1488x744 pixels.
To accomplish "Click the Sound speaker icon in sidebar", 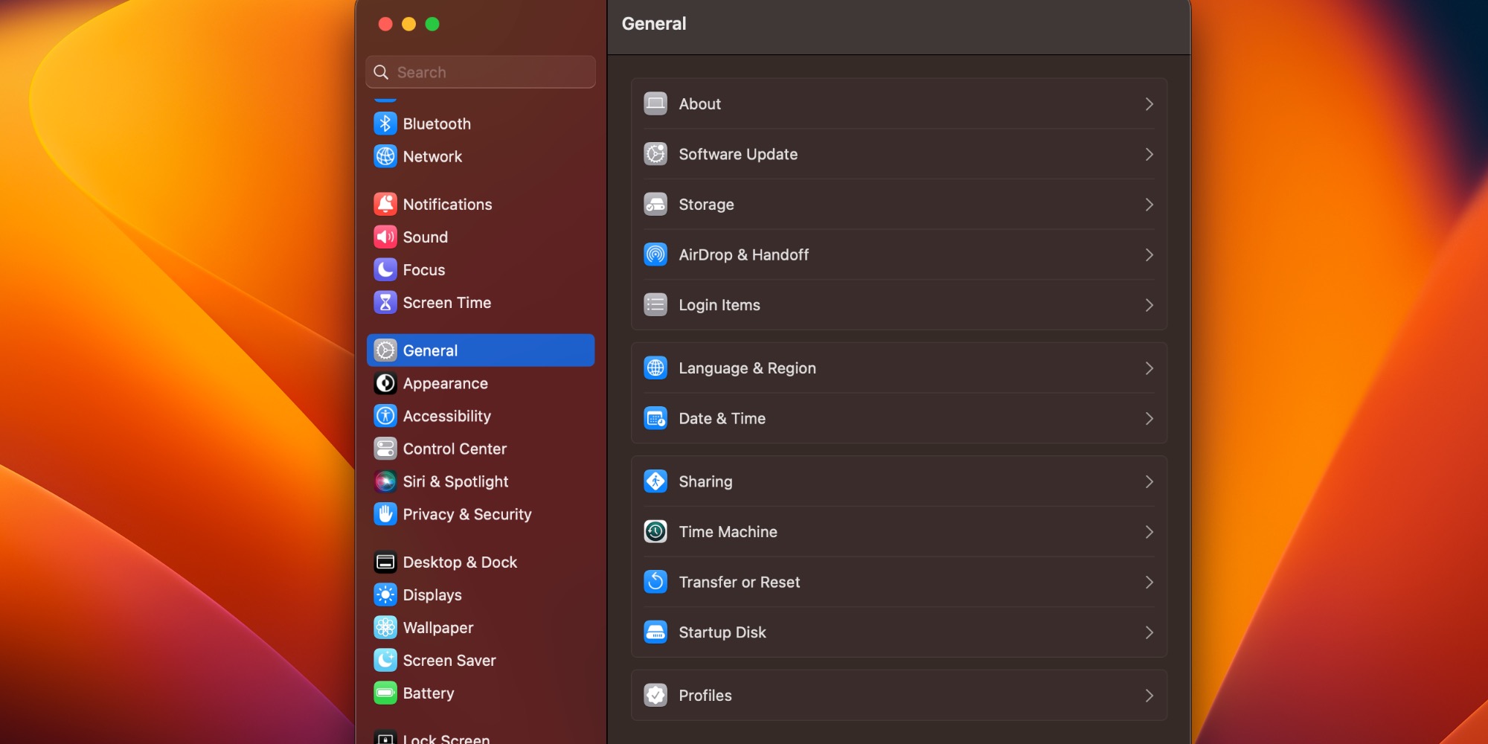I will pos(385,237).
